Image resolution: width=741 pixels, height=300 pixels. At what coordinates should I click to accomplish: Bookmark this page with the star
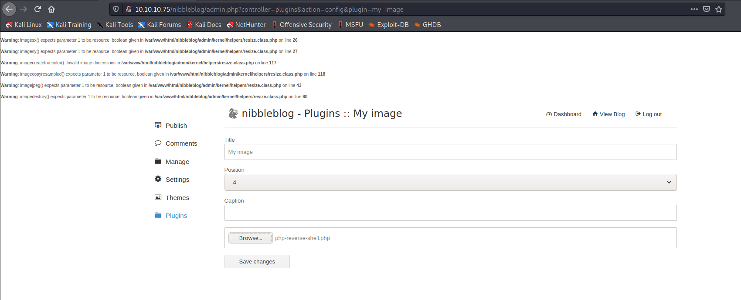click(719, 9)
